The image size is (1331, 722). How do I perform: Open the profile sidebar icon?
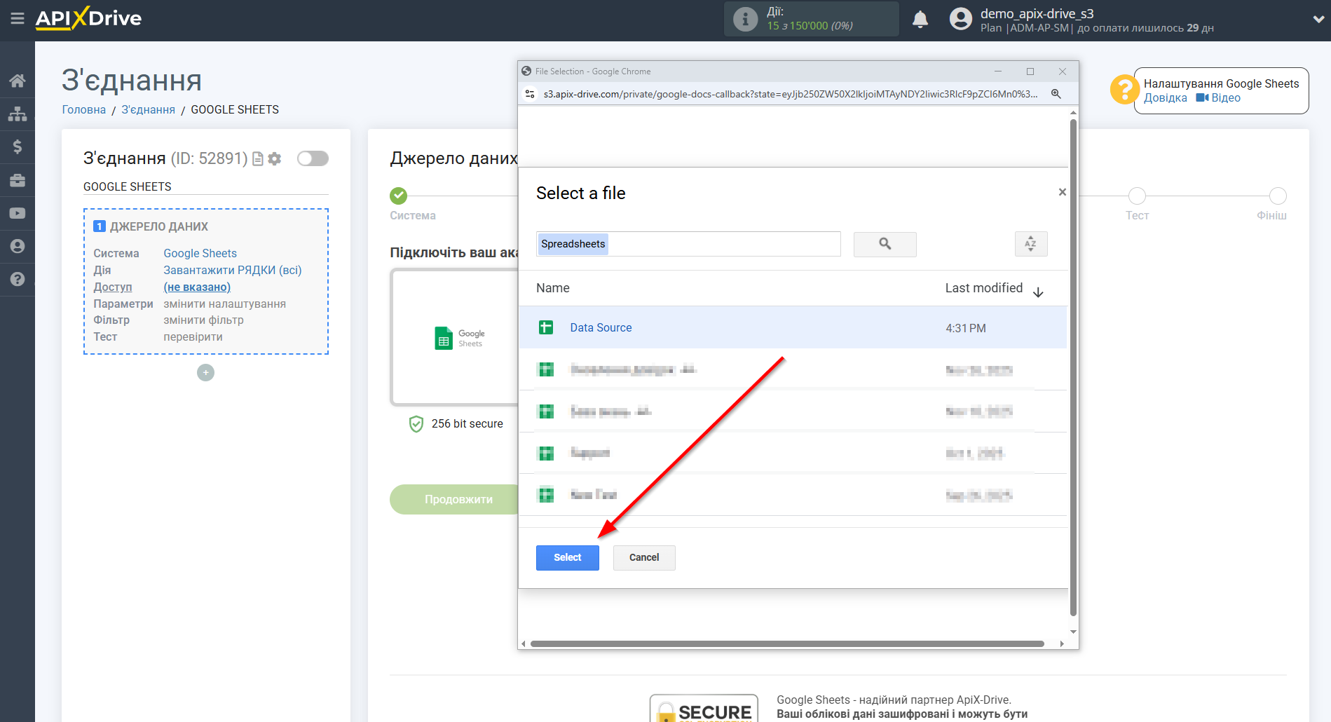[x=18, y=246]
